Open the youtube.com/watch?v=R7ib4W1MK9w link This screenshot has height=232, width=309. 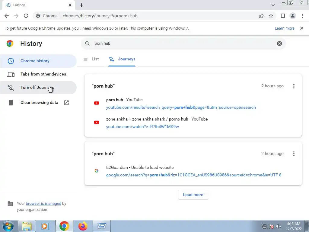[142, 127]
